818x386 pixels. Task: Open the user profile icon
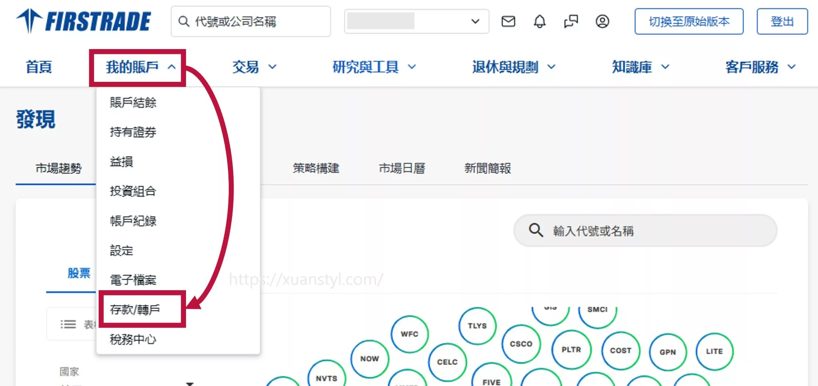[x=602, y=21]
